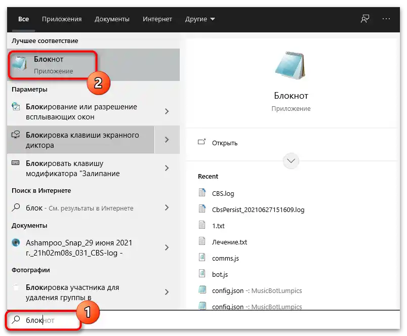The image size is (407, 336).
Task: Click popup blocking settings icon
Action: [x=16, y=106]
